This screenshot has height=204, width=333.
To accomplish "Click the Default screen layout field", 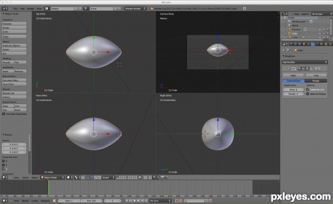I will point(62,9).
